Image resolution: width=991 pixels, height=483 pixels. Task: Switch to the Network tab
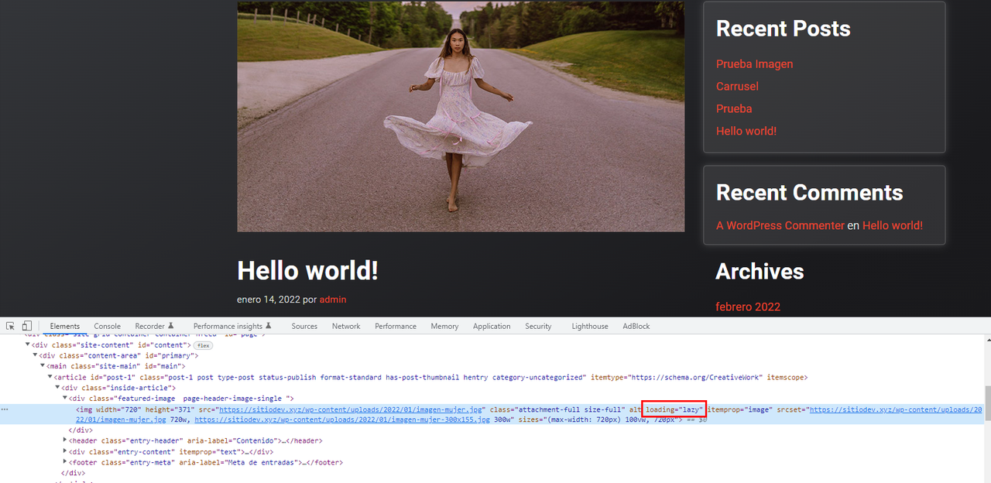(346, 326)
